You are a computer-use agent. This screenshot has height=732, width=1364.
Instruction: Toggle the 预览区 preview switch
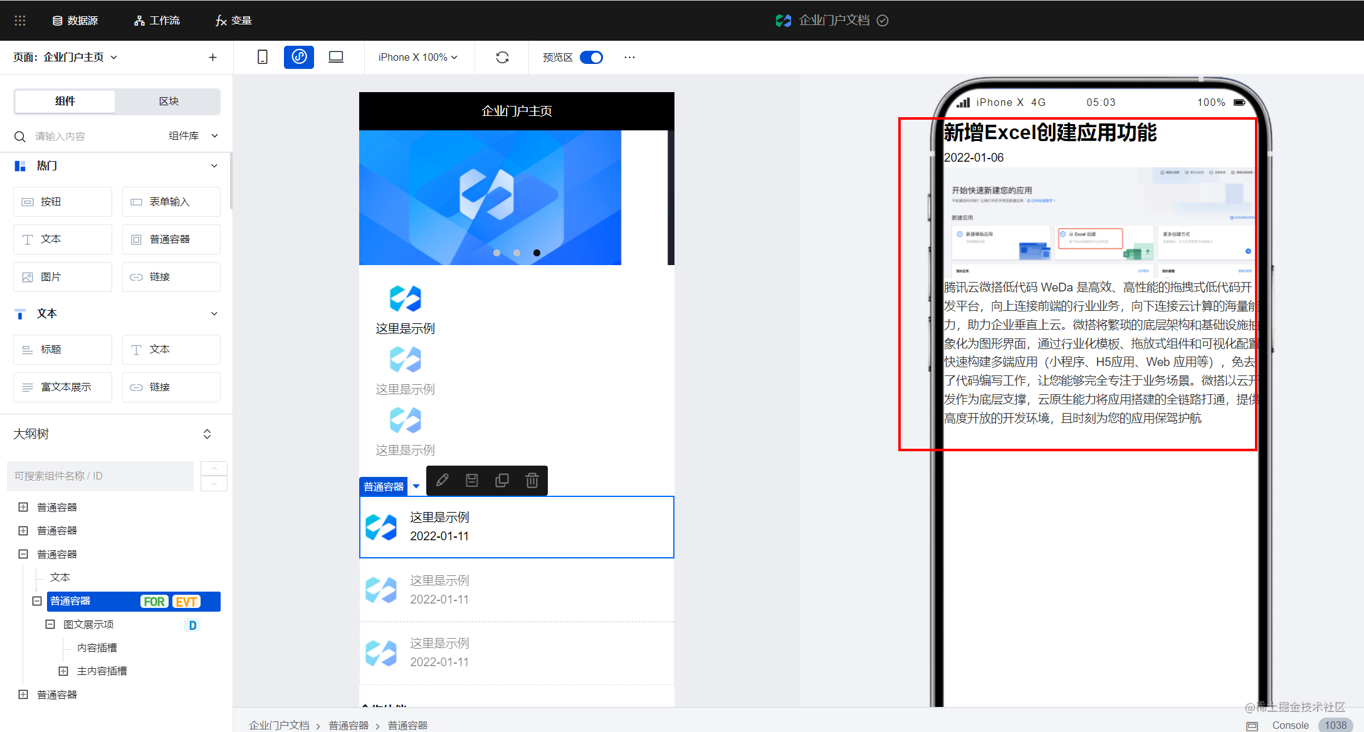pos(591,57)
